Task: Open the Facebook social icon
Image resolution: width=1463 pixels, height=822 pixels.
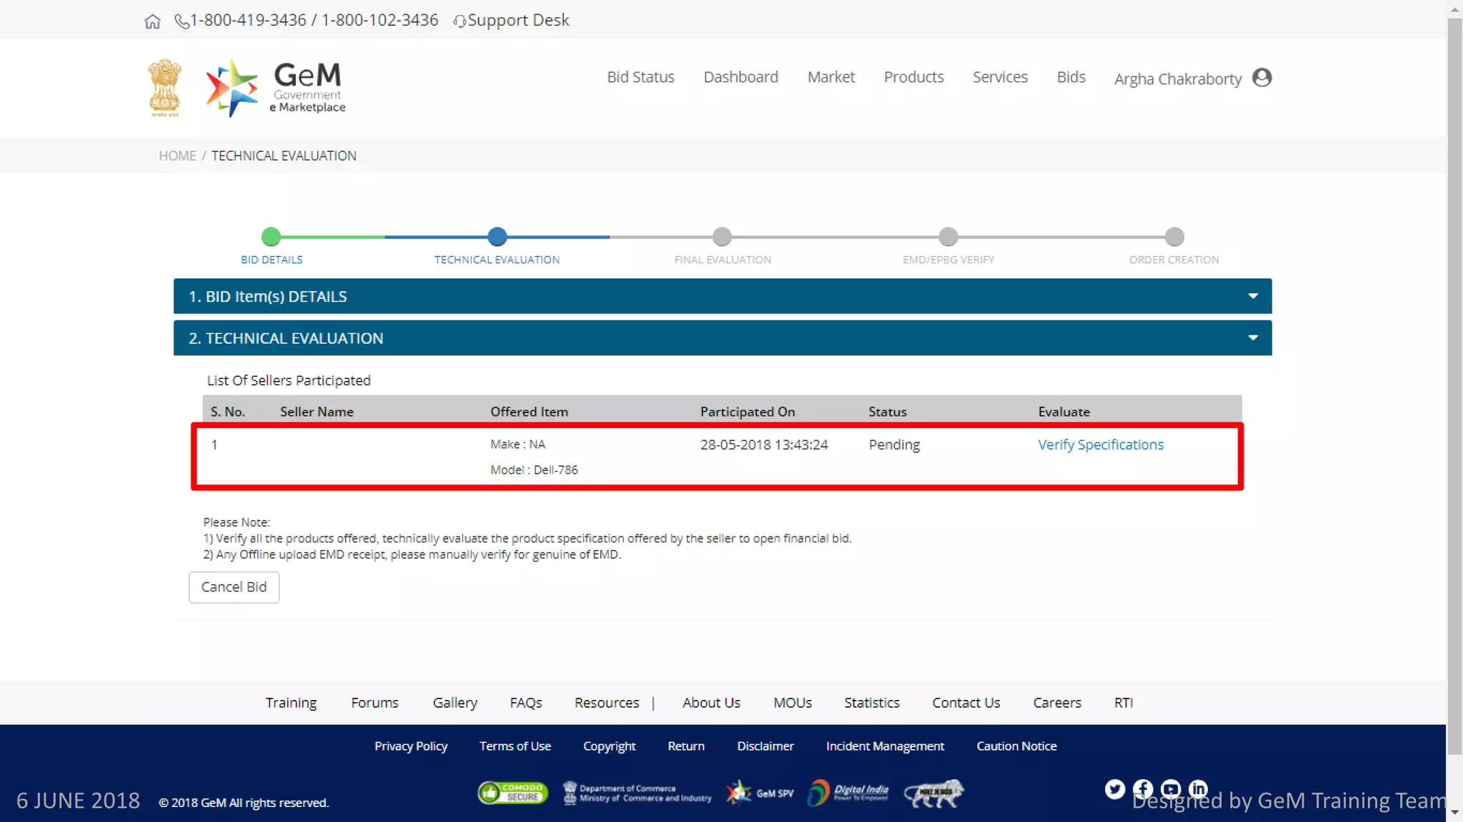Action: pos(1142,788)
